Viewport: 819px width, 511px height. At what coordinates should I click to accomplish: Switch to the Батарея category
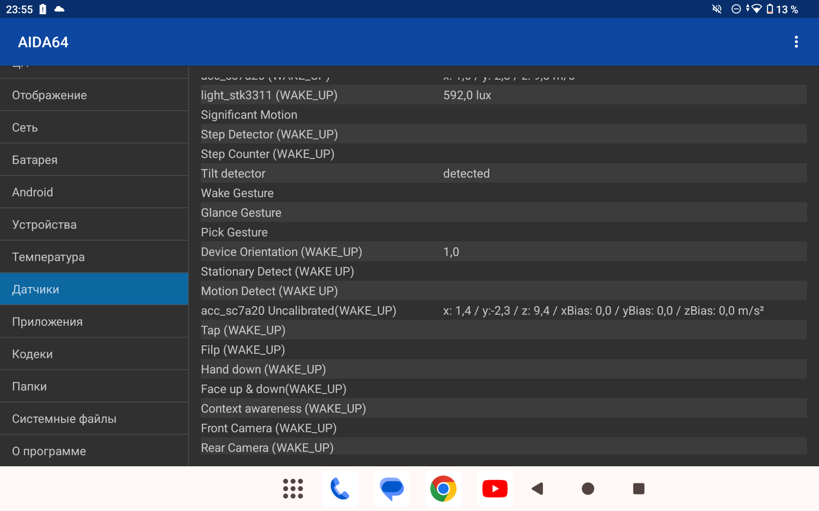point(94,160)
